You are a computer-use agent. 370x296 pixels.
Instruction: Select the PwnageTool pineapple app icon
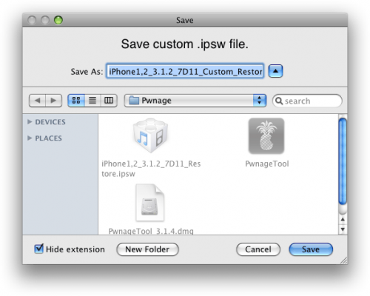click(x=266, y=135)
